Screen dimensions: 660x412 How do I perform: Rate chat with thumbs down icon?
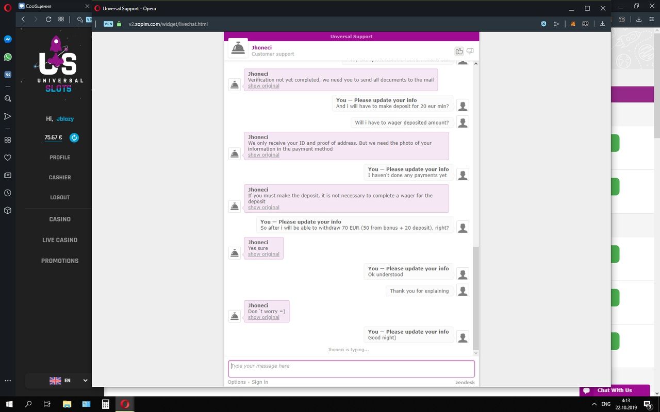tap(470, 51)
